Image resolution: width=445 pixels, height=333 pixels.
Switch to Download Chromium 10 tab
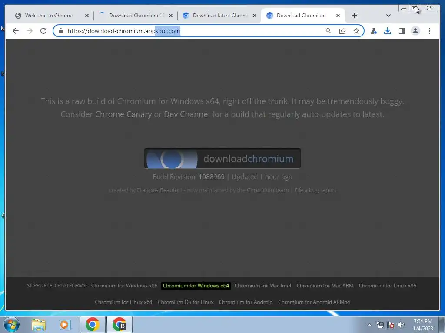pos(137,16)
